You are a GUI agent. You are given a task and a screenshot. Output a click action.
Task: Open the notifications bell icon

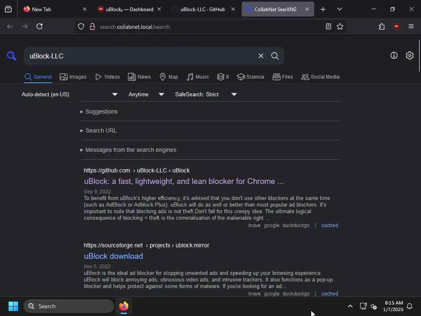(x=409, y=306)
